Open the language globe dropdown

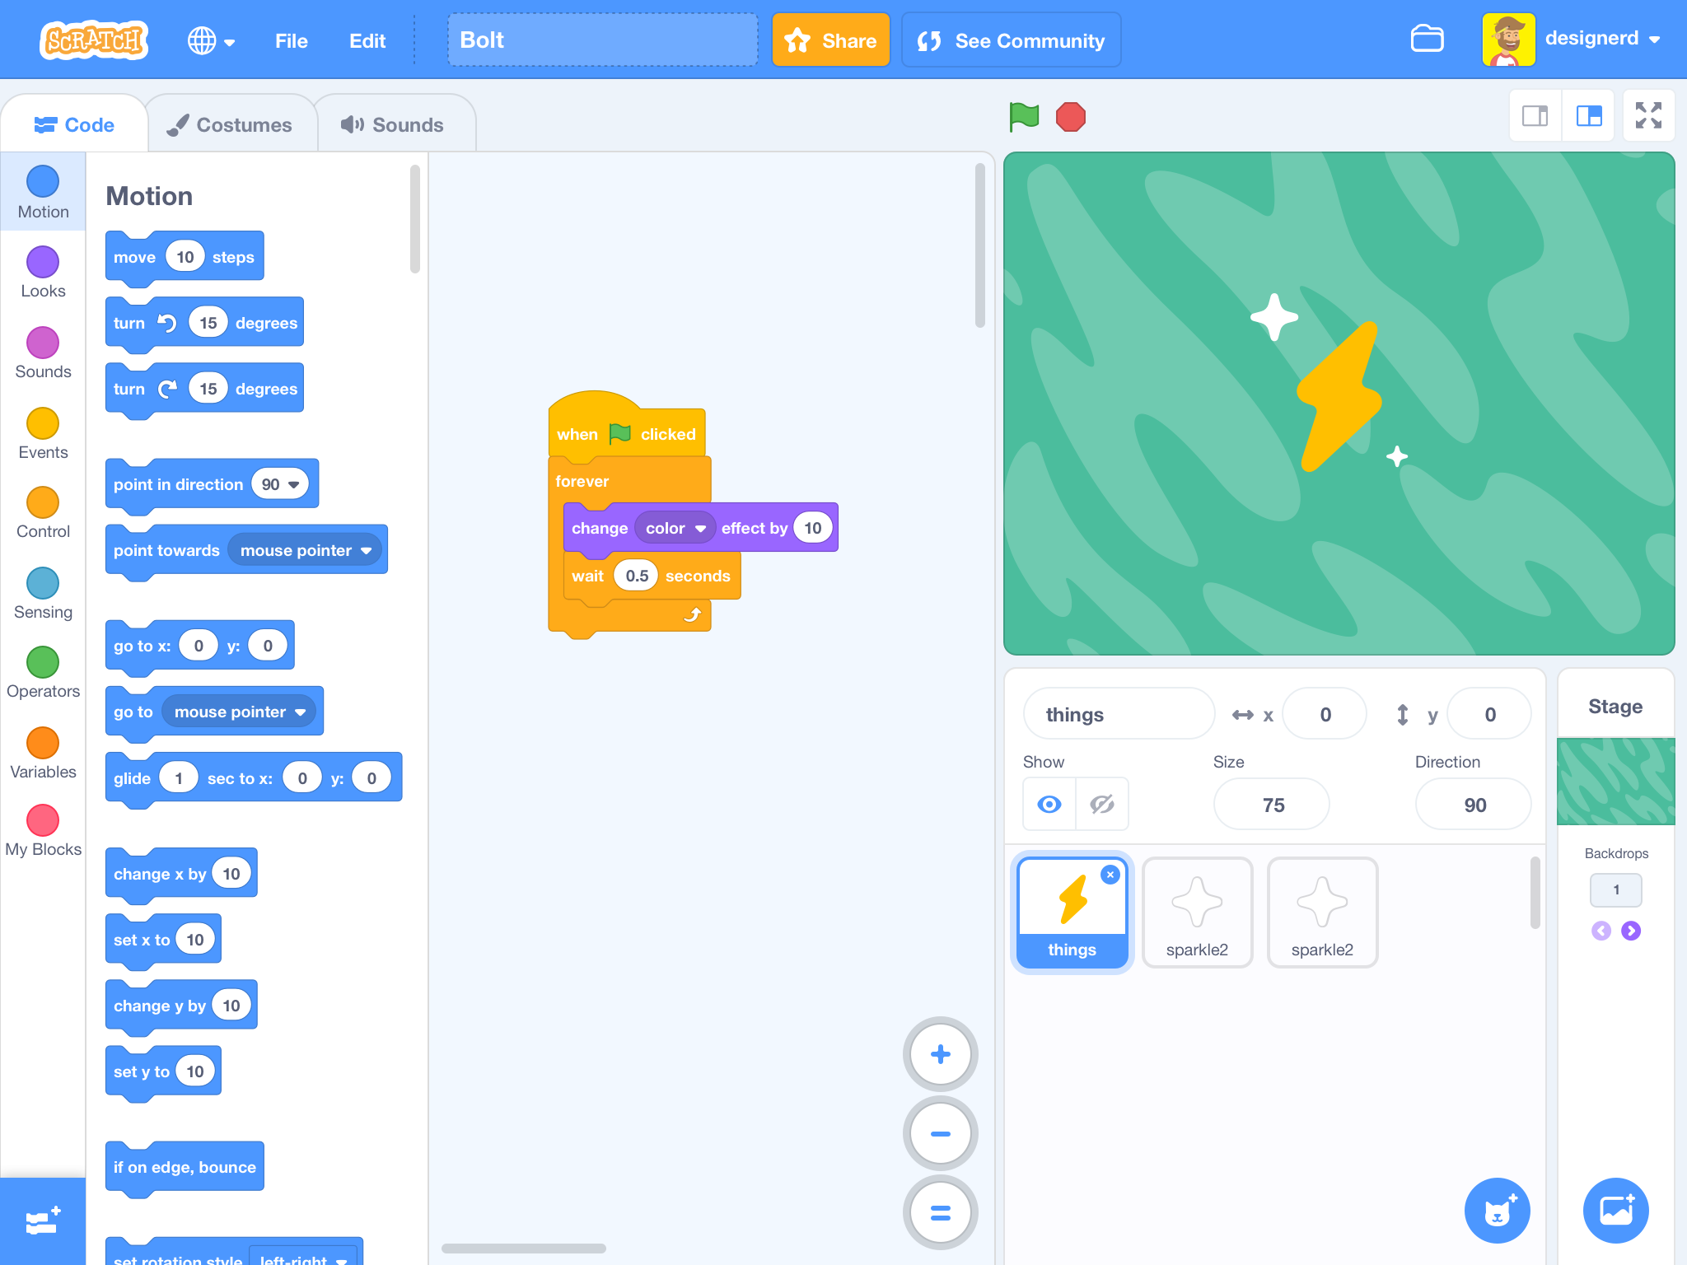pos(211,40)
